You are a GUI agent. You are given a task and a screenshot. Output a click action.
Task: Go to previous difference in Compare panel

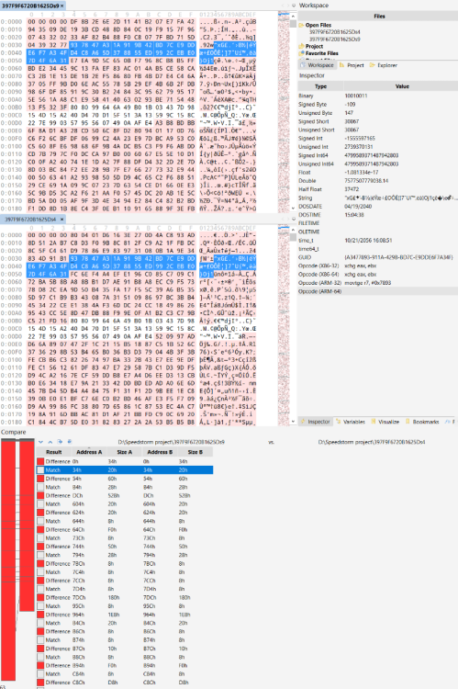(50, 442)
